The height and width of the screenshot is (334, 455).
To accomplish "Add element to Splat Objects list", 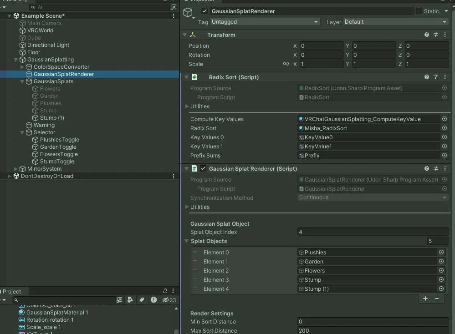I will coord(425,299).
